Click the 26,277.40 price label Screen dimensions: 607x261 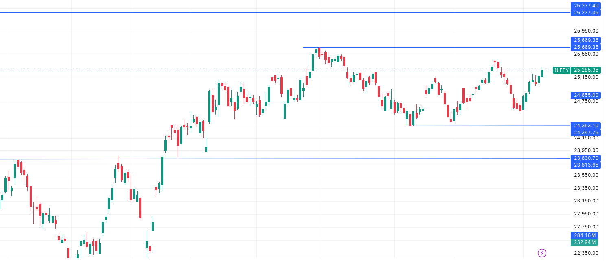click(586, 6)
